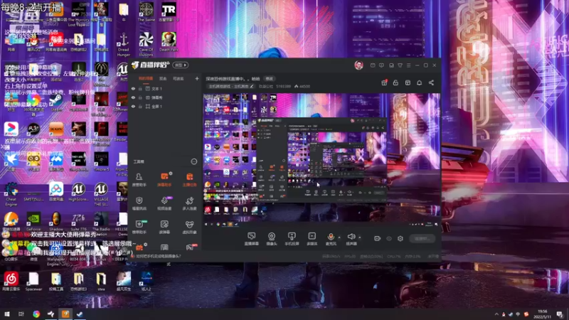The width and height of the screenshot is (569, 320).
Task: Open the Spacewar desktop file
Action: coord(33,282)
